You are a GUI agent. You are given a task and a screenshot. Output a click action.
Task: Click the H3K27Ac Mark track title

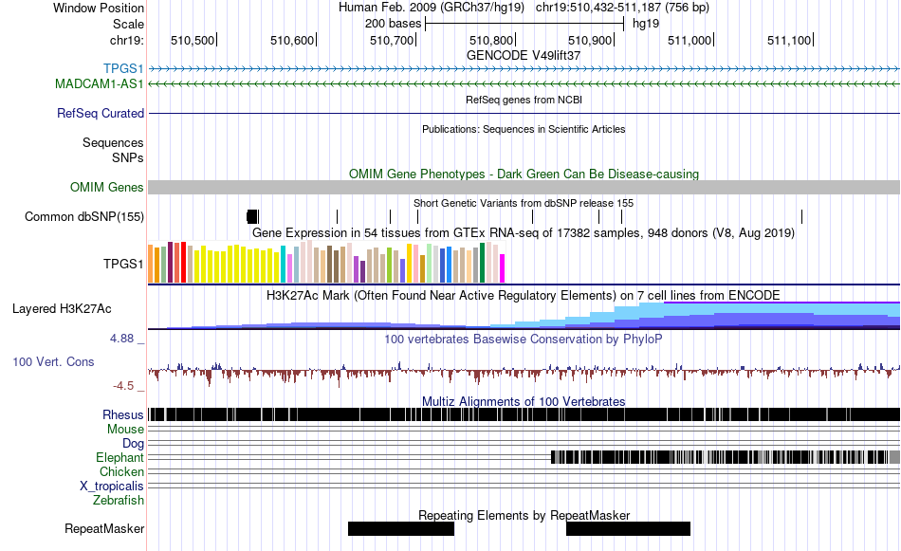(524, 295)
